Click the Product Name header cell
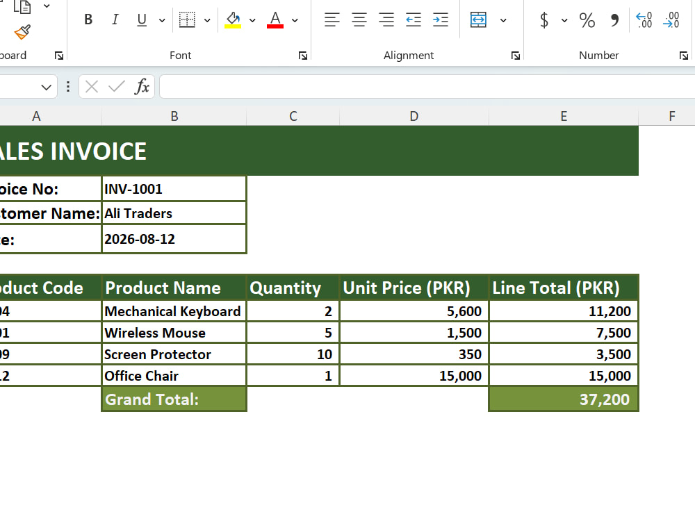The width and height of the screenshot is (695, 521). [x=174, y=288]
